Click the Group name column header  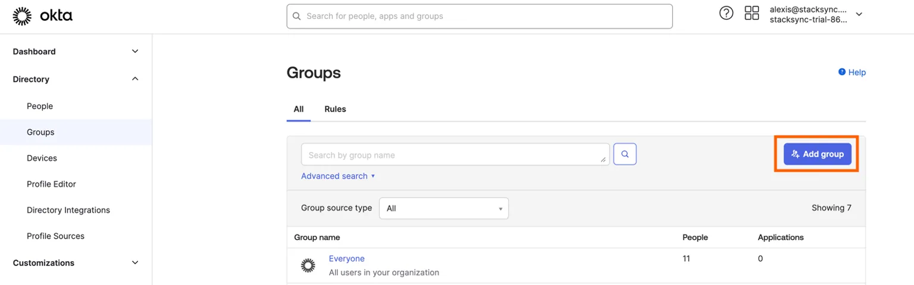click(317, 237)
